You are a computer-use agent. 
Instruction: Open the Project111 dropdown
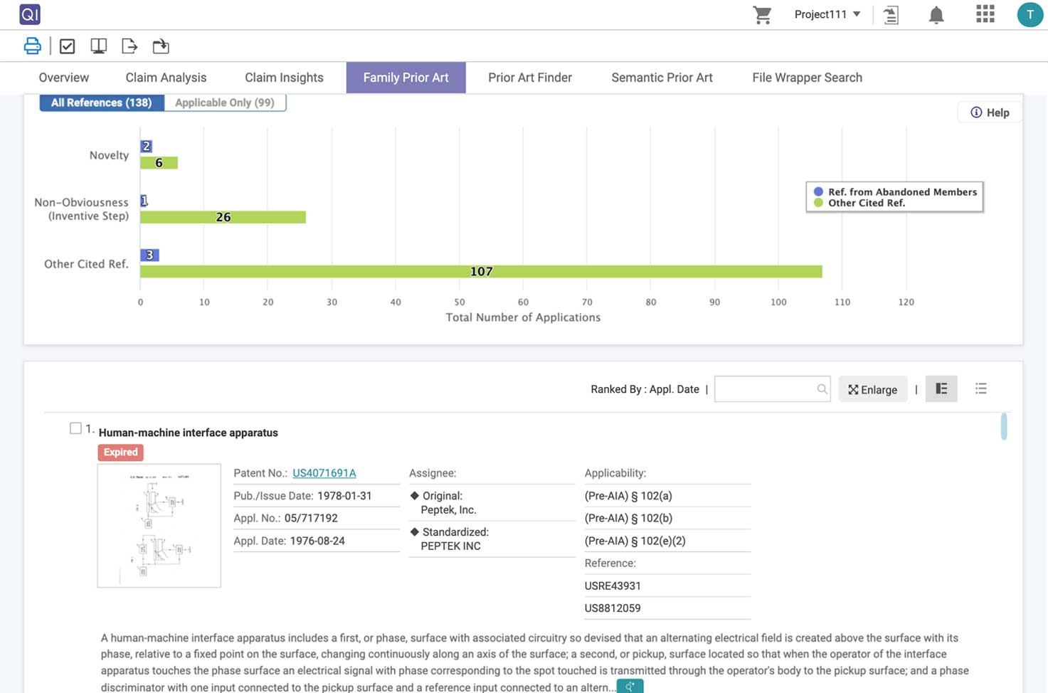827,14
